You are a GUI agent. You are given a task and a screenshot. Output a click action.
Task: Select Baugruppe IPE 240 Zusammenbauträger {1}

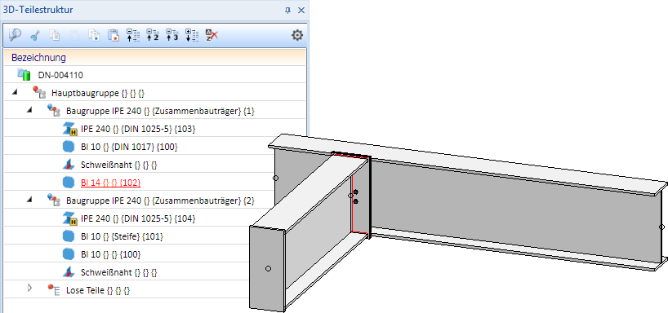pyautogui.click(x=160, y=111)
